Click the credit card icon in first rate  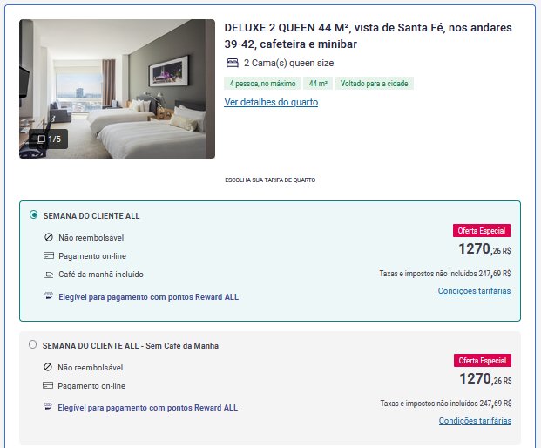49,255
